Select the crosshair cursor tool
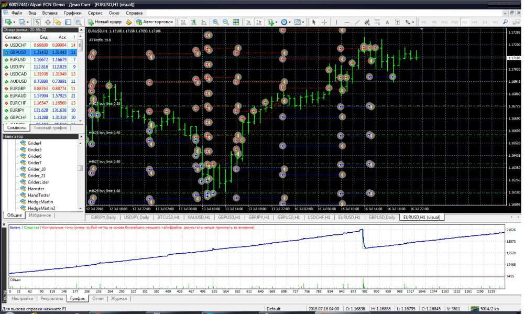 (324, 22)
